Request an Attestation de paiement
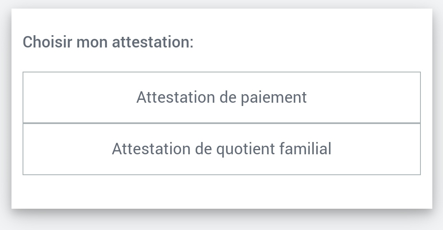This screenshot has width=443, height=230. [221, 97]
